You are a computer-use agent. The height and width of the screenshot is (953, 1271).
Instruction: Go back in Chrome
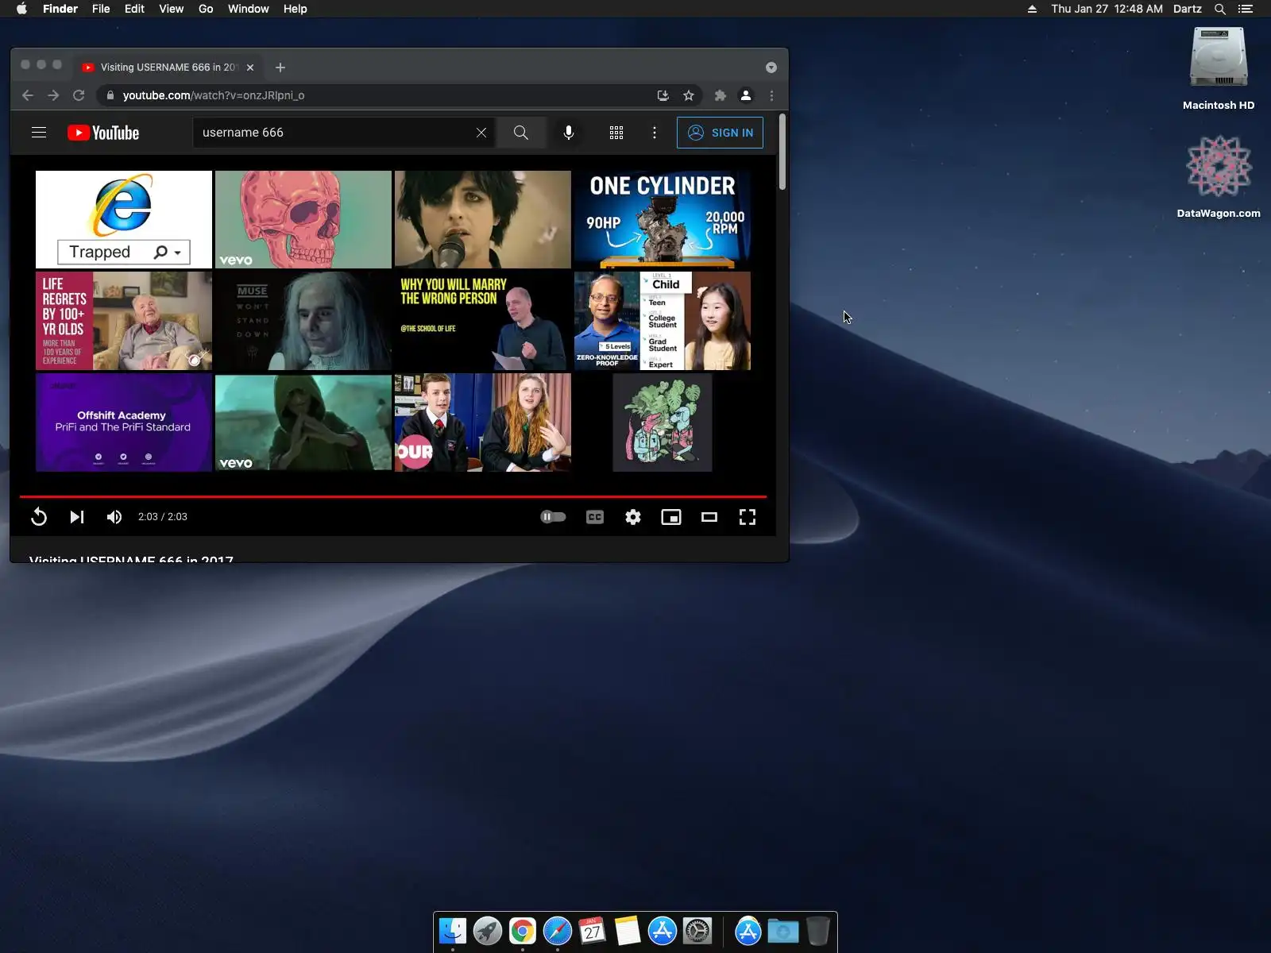coord(28,95)
